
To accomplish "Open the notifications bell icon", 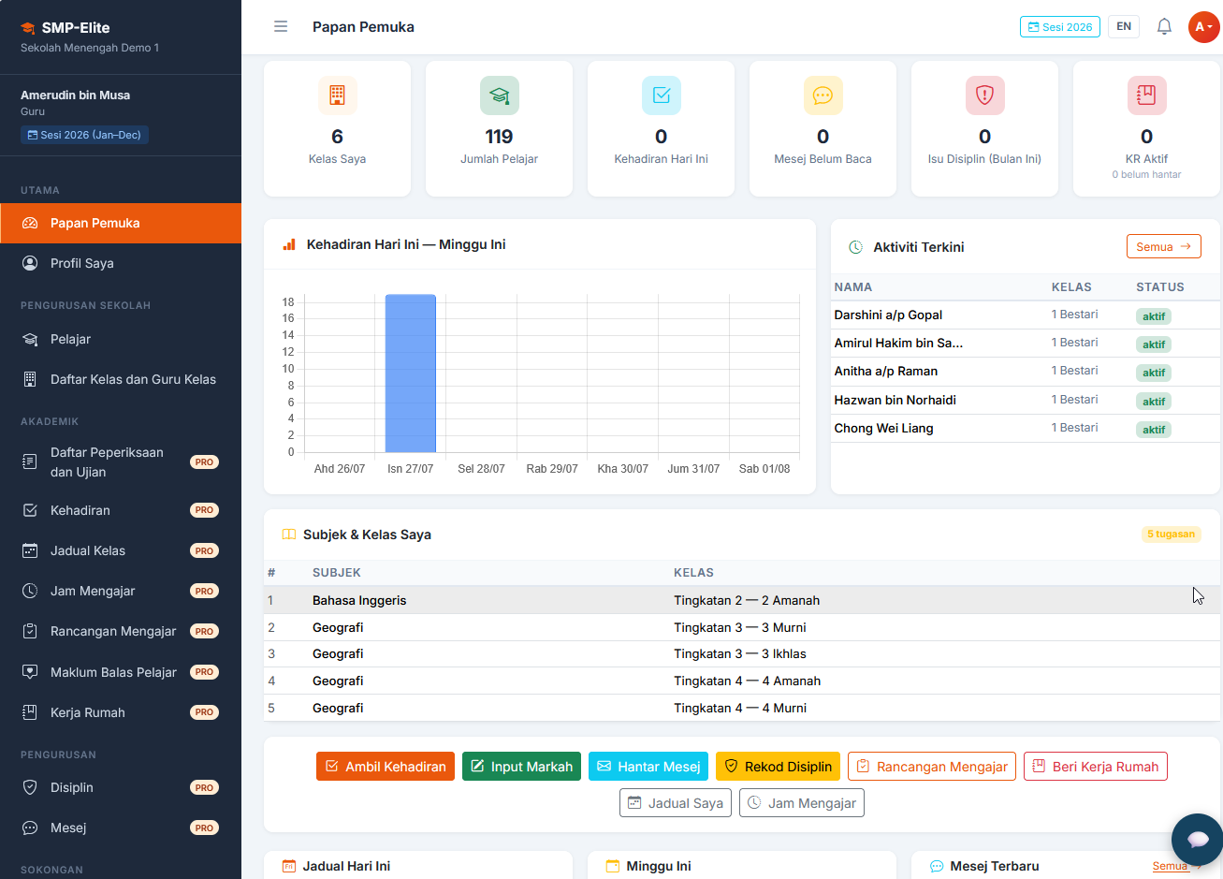I will pos(1164,26).
